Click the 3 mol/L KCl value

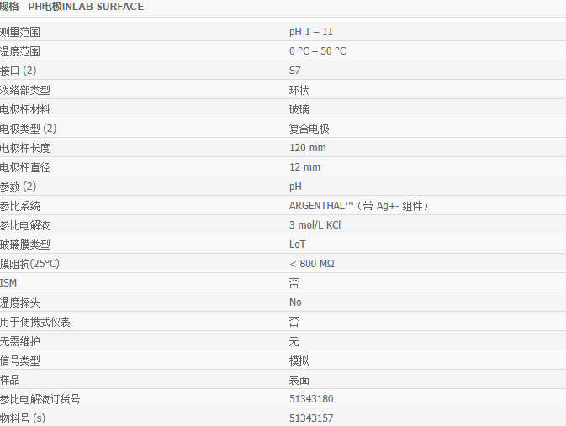[x=315, y=225]
